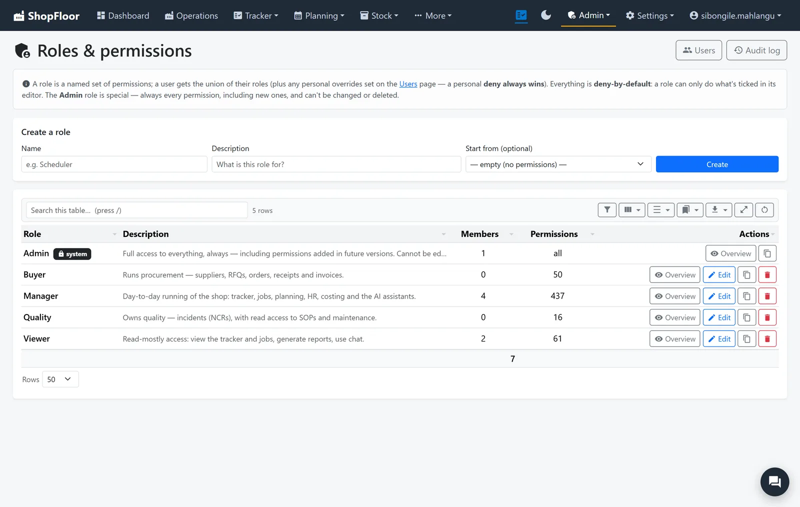Click the Quality role name
This screenshot has width=800, height=507.
[x=37, y=317]
